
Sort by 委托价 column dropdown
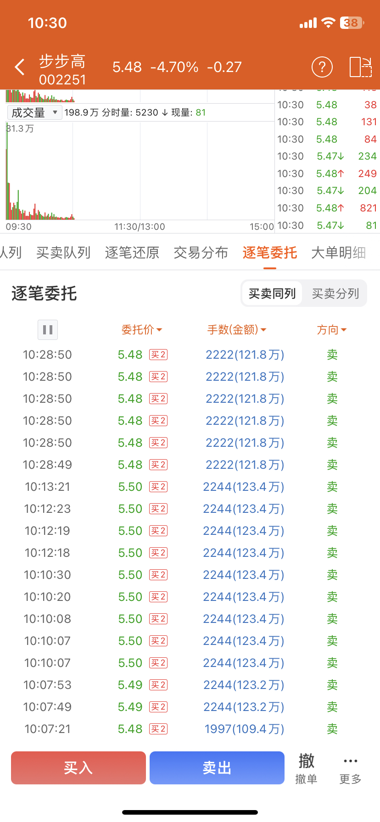pos(142,329)
